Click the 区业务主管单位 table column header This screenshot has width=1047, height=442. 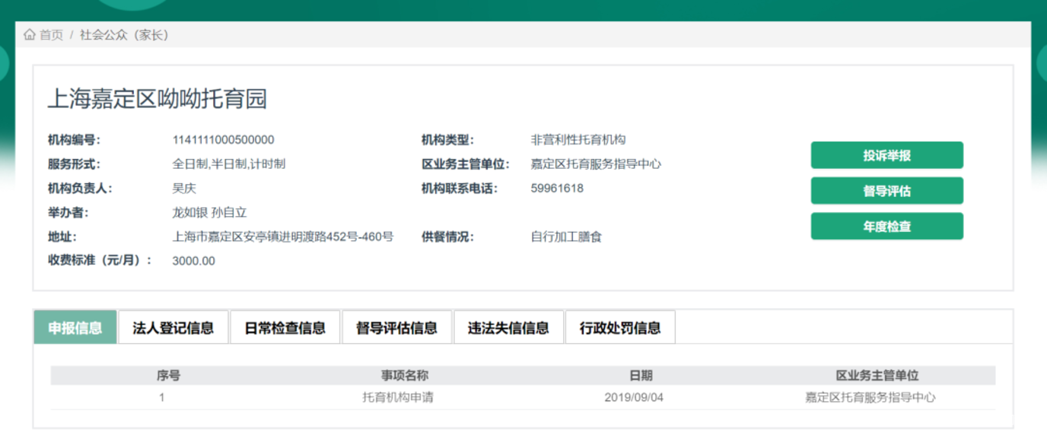click(x=877, y=376)
